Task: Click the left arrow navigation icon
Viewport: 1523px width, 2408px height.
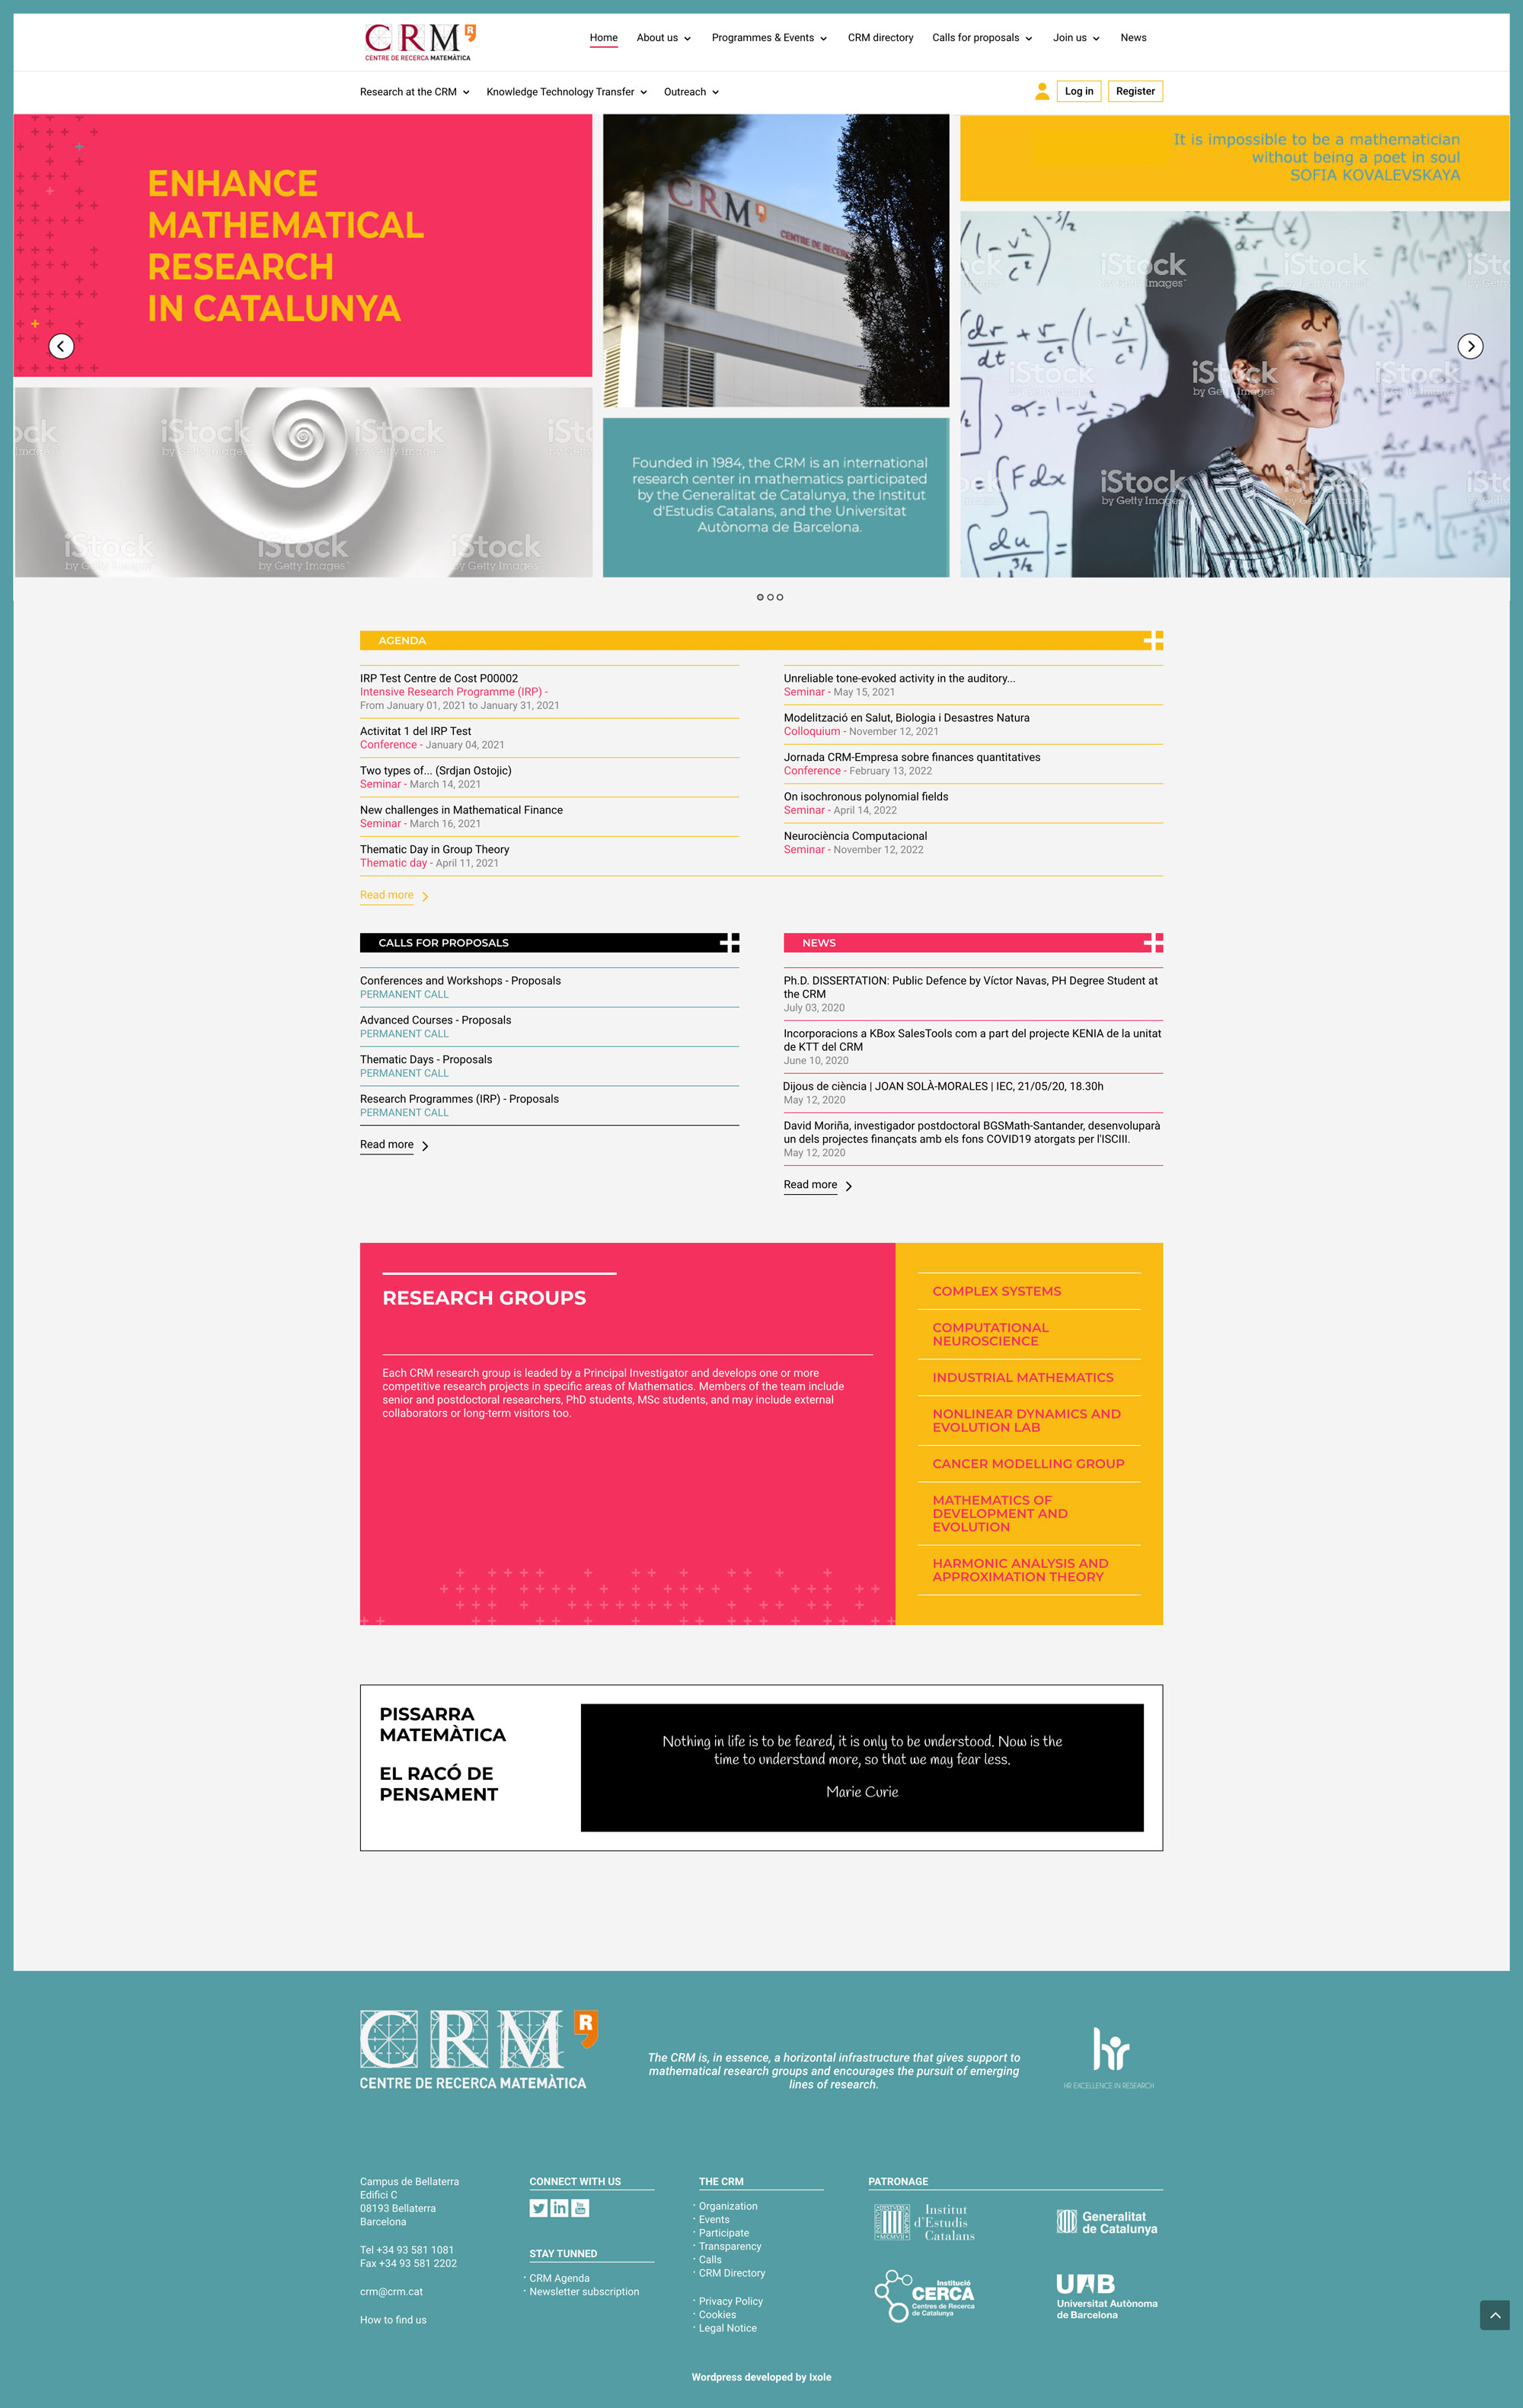Action: coord(62,346)
